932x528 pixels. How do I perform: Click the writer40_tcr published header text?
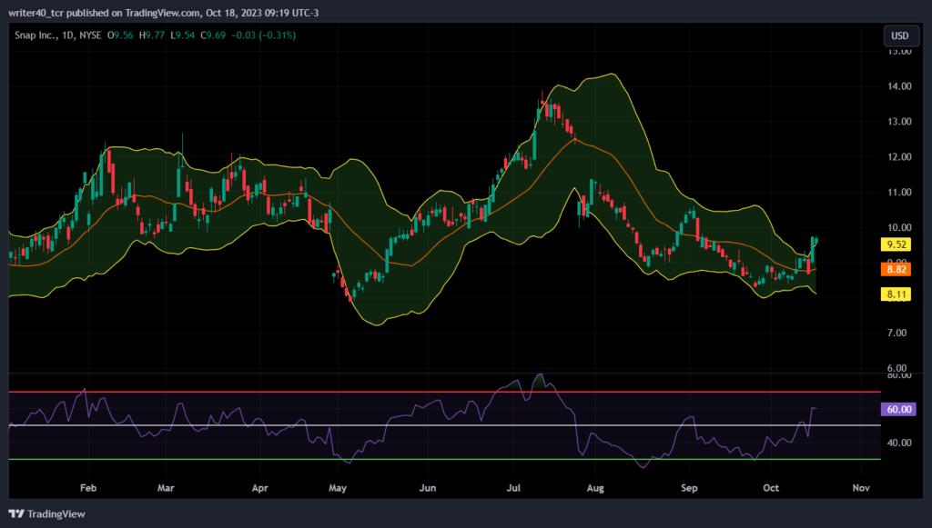(x=163, y=13)
